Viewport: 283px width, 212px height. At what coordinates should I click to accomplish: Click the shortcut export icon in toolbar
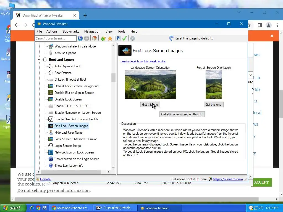(x=118, y=38)
